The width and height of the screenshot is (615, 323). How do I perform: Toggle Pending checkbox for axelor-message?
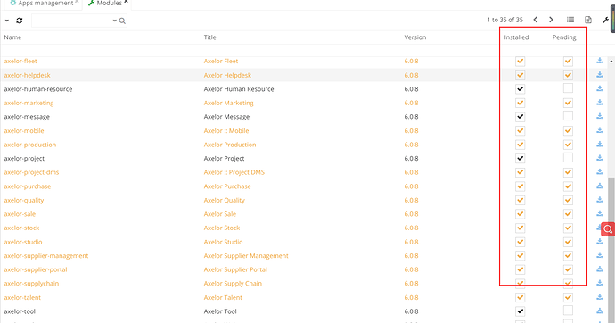(x=568, y=116)
